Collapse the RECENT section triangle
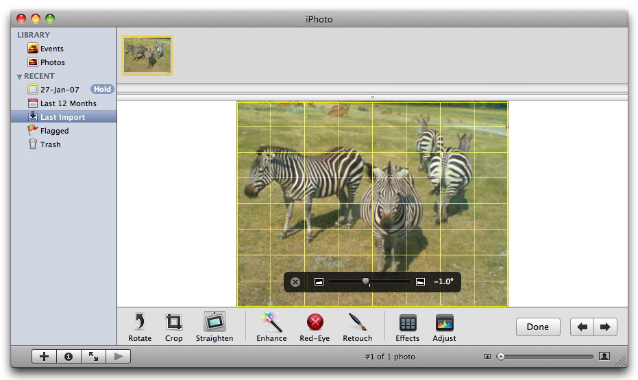The height and width of the screenshot is (380, 638). 20,77
